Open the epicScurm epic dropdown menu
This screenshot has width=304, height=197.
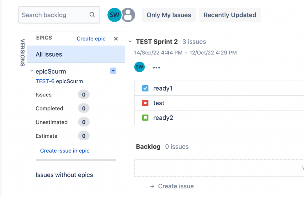pyautogui.click(x=113, y=71)
